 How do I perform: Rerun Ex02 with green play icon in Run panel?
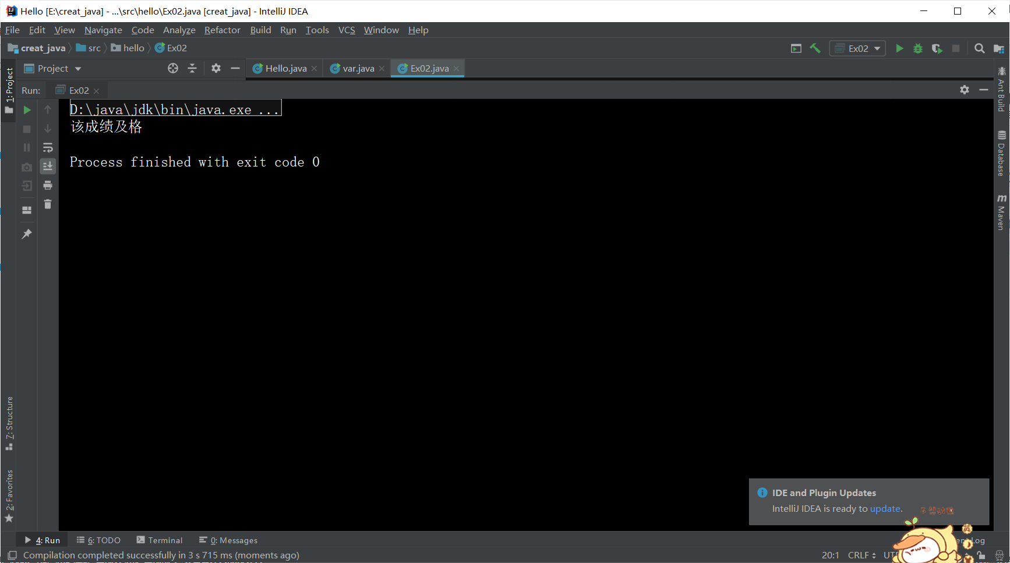pyautogui.click(x=27, y=110)
